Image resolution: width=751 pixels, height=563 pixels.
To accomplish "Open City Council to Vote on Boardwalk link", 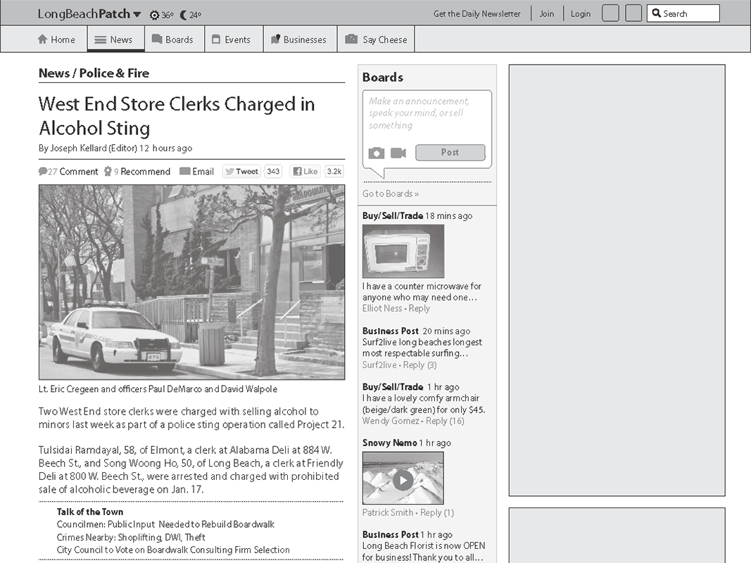I will [x=173, y=550].
